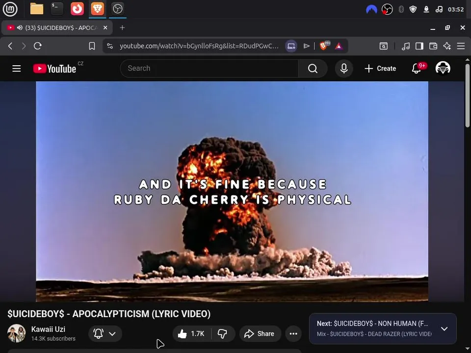Viewport: 471px width, 353px height.
Task: Open the Files folder launcher in panel
Action: click(37, 9)
